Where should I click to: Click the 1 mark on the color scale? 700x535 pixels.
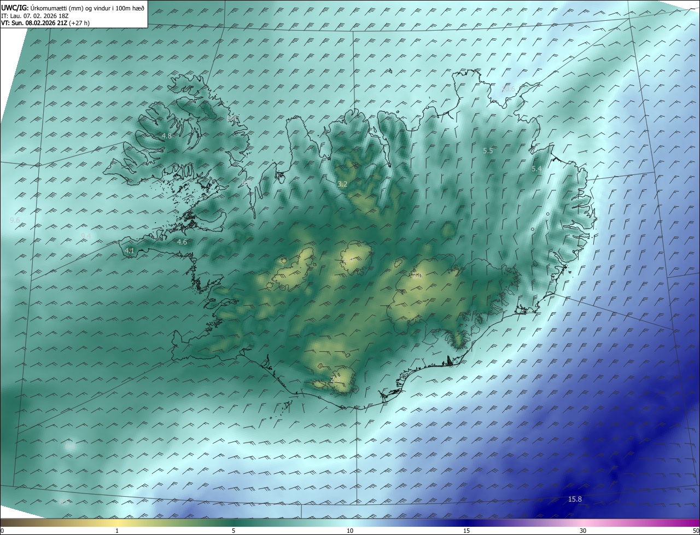pos(117,531)
